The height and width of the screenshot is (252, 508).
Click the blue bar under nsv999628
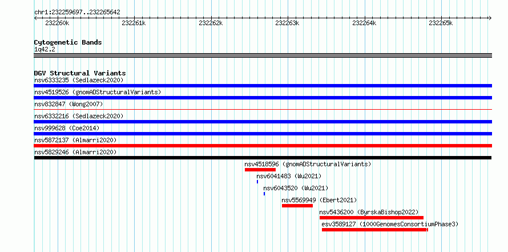point(263,134)
